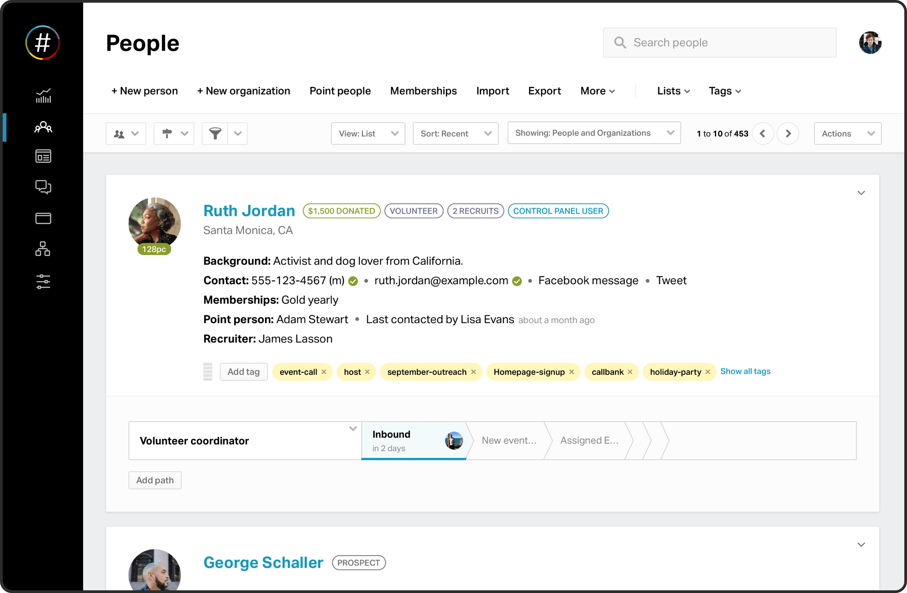Image resolution: width=907 pixels, height=593 pixels.
Task: Open the Communication chat bubbles icon
Action: [x=43, y=187]
